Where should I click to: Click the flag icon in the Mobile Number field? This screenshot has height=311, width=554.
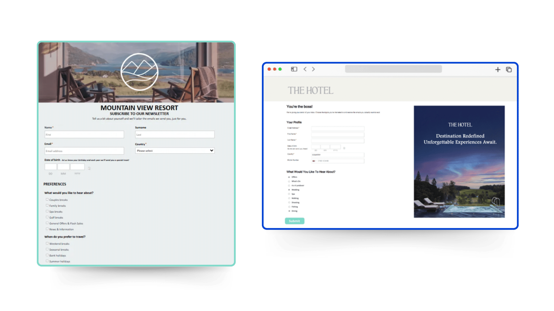[314, 161]
